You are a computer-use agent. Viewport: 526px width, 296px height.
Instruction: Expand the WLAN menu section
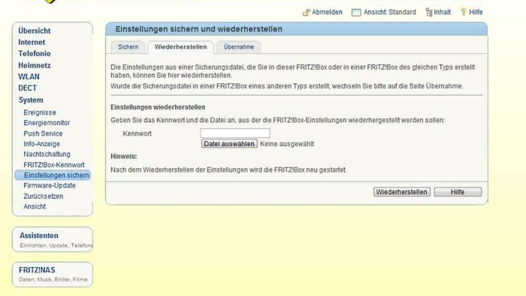pos(29,76)
